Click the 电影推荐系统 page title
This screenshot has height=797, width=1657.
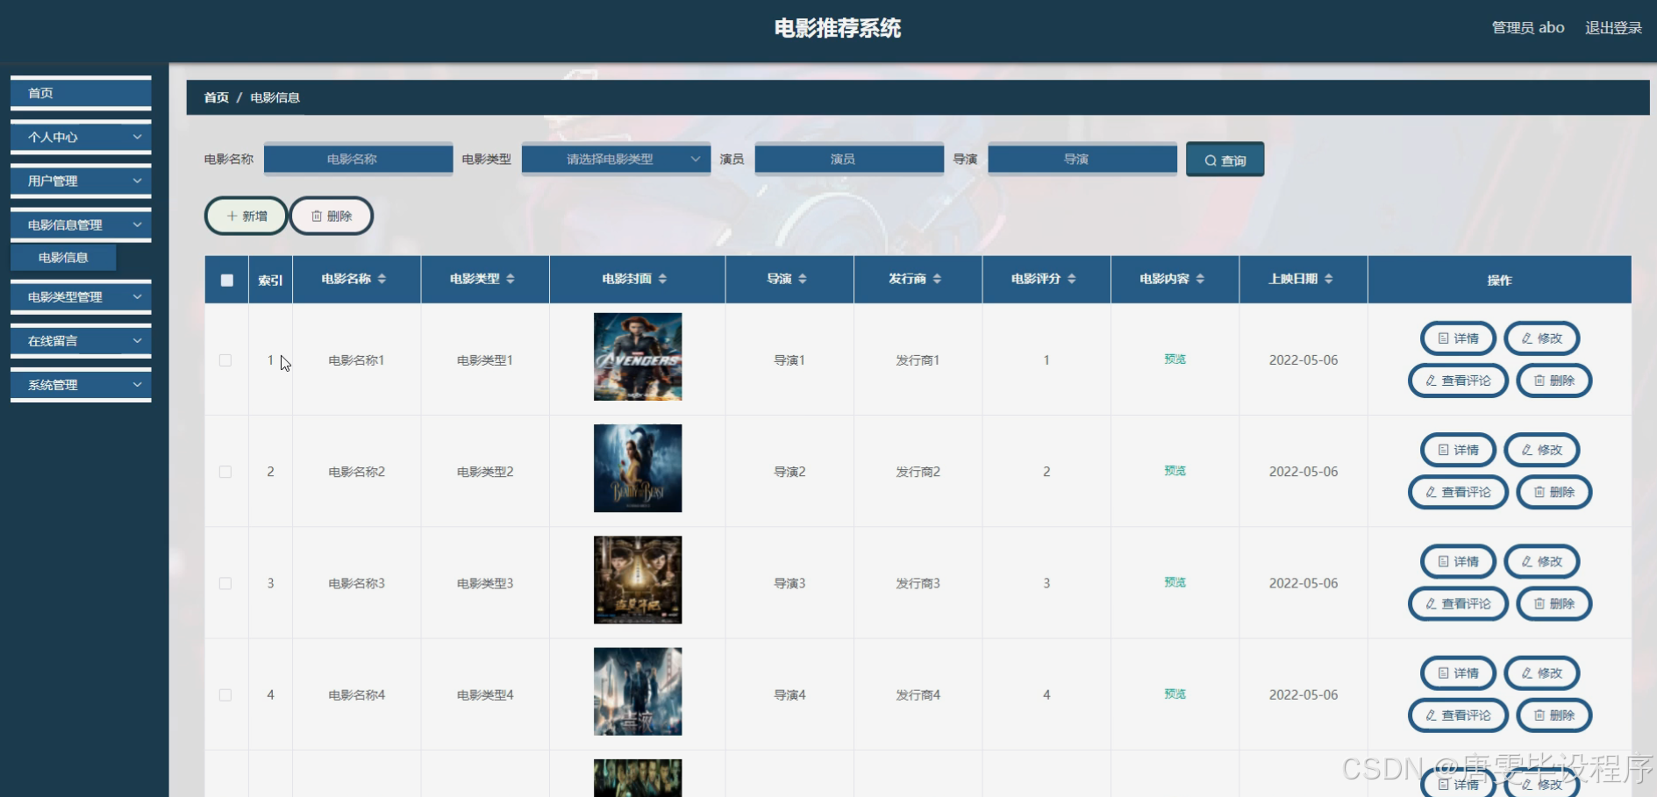click(838, 28)
